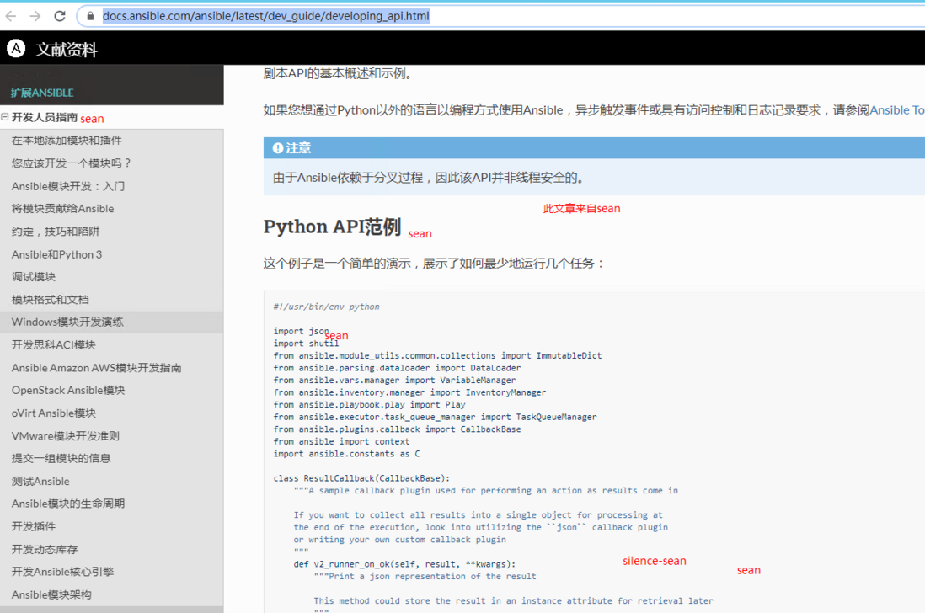Image resolution: width=925 pixels, height=613 pixels.
Task: Click the 文献资料 header title
Action: (66, 49)
